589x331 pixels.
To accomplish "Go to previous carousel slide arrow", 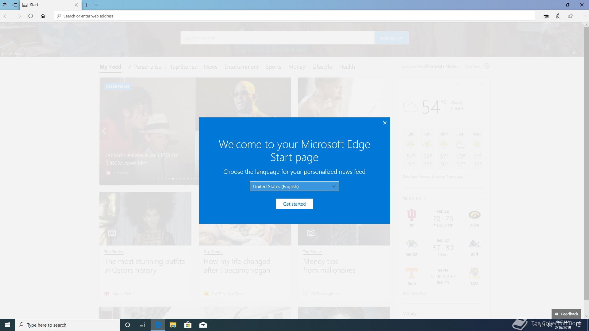I will (104, 131).
